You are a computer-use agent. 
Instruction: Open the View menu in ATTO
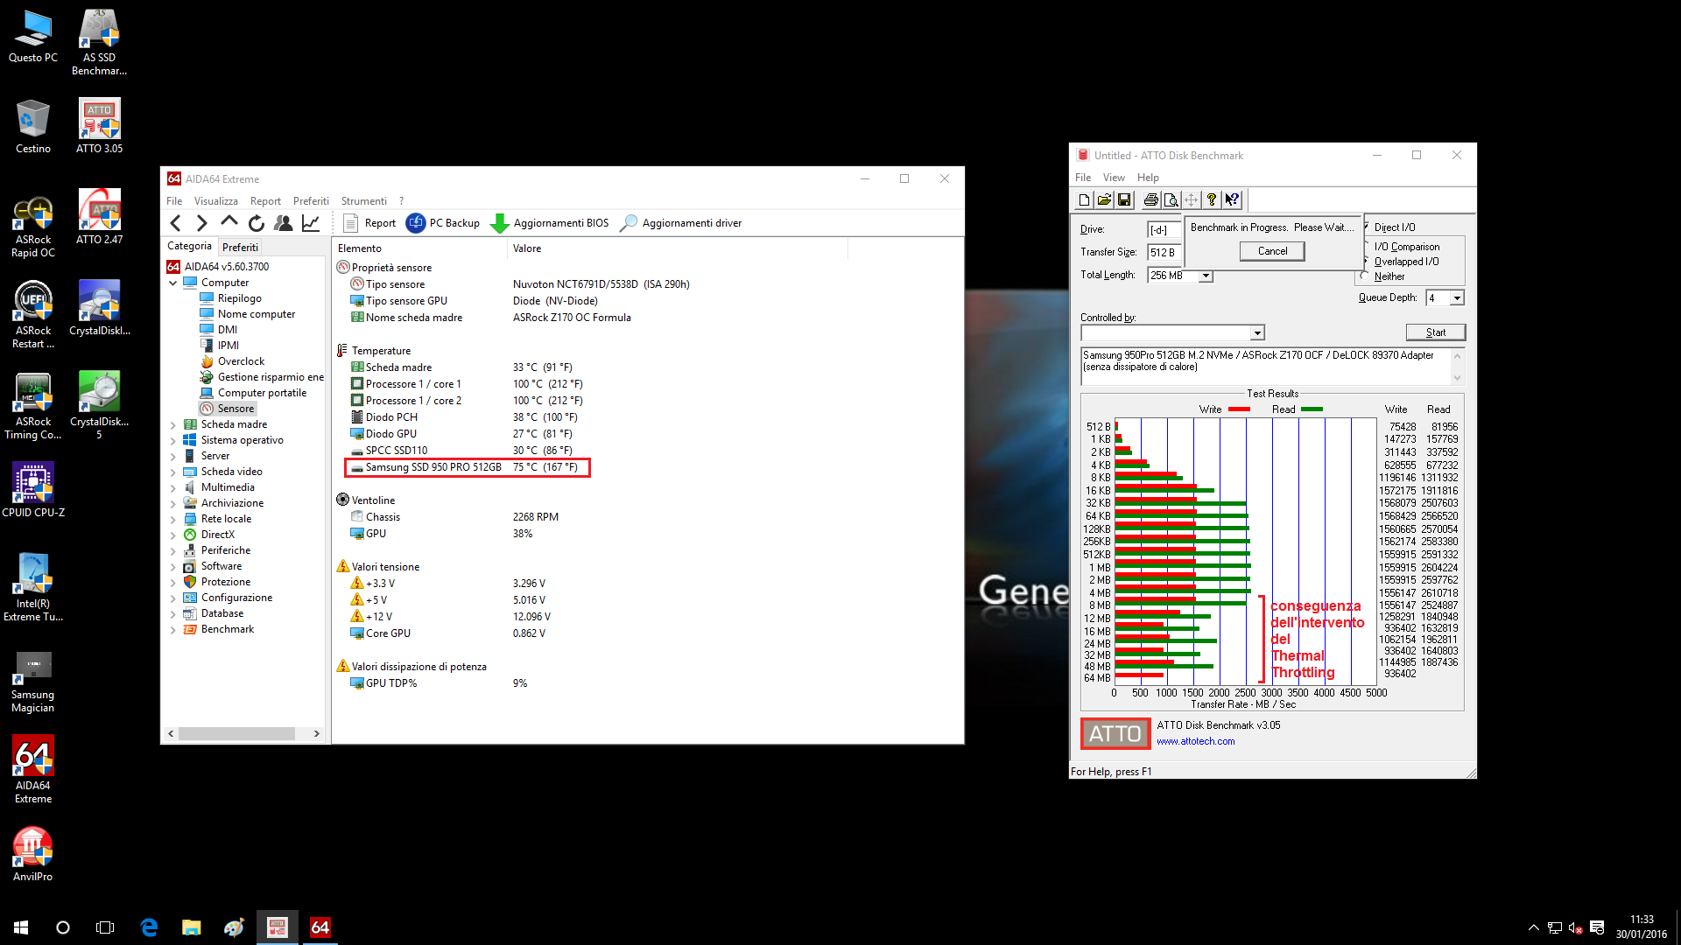(x=1114, y=178)
